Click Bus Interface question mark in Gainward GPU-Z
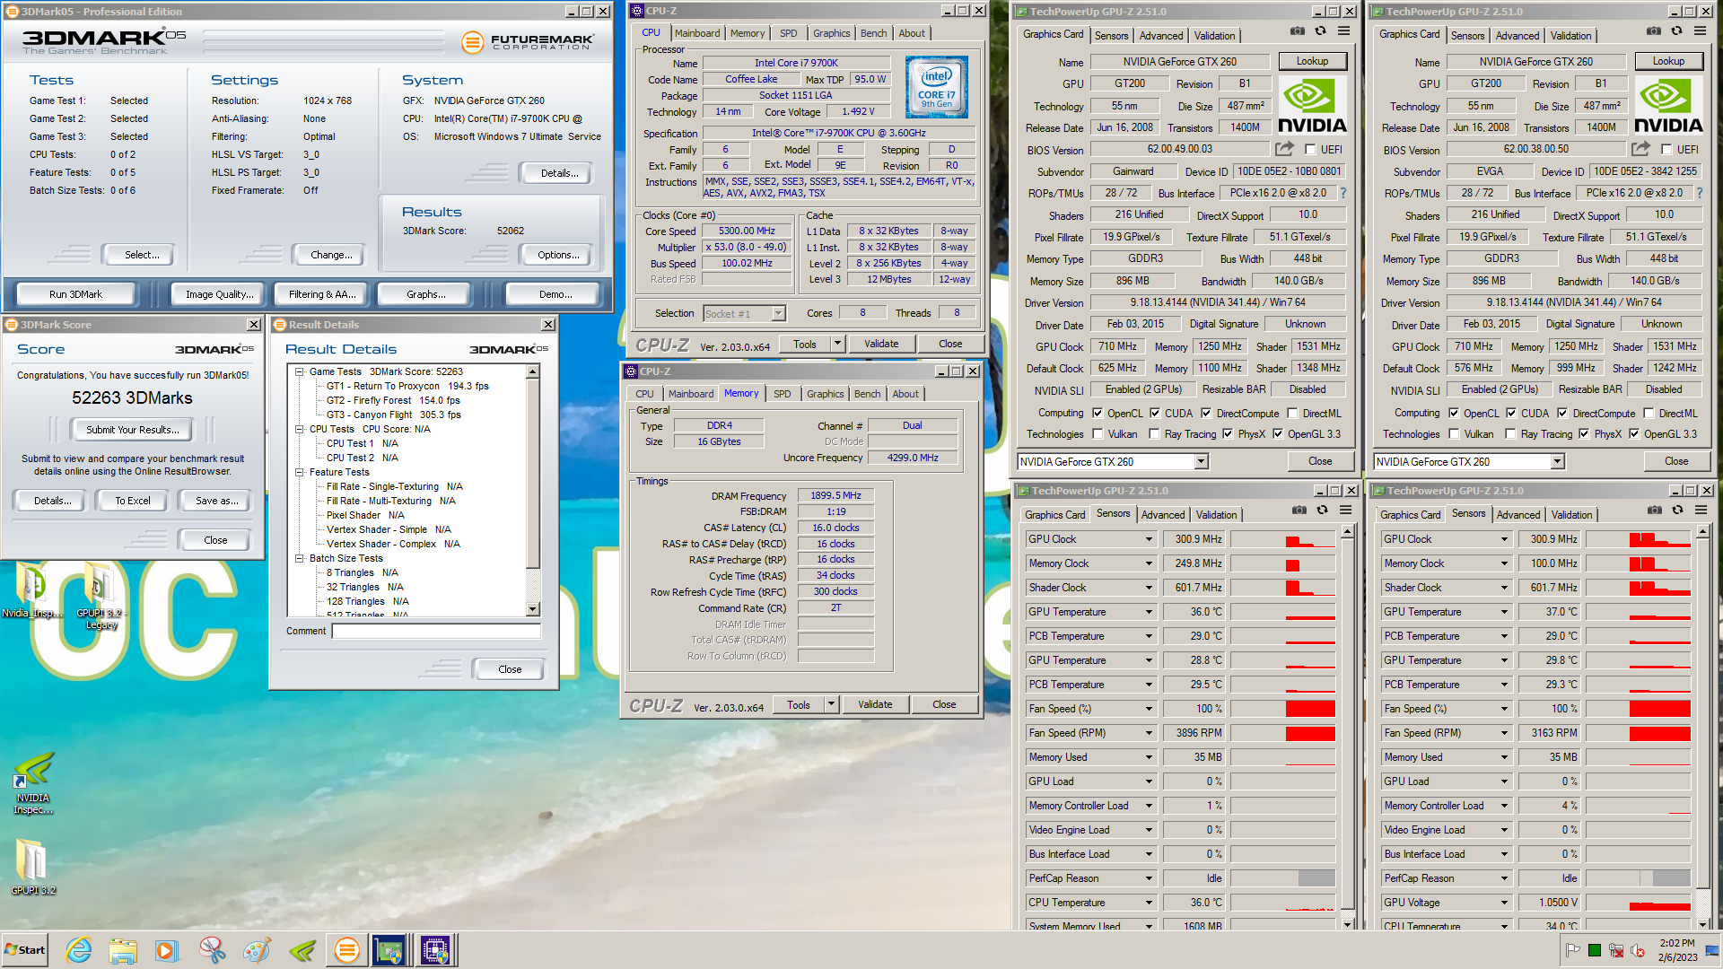The width and height of the screenshot is (1723, 969). 1343,193
